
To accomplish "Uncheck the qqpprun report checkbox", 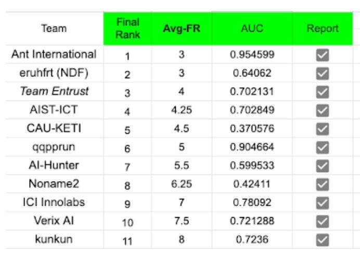I will coord(323,147).
